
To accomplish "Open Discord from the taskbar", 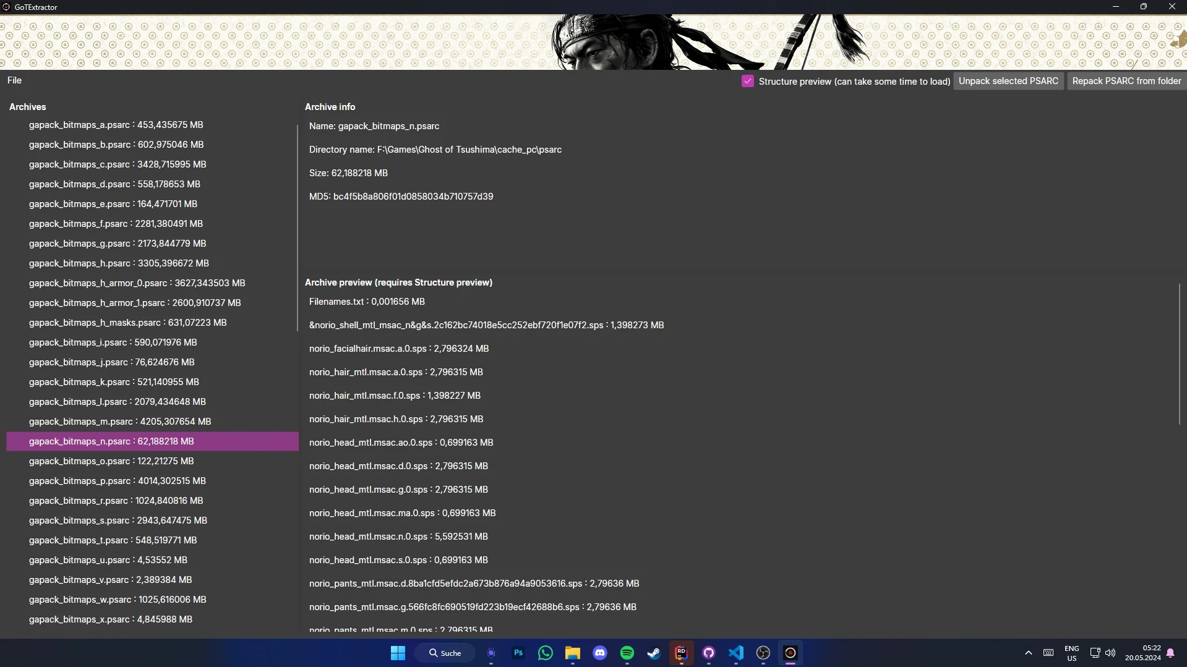I will [x=600, y=653].
